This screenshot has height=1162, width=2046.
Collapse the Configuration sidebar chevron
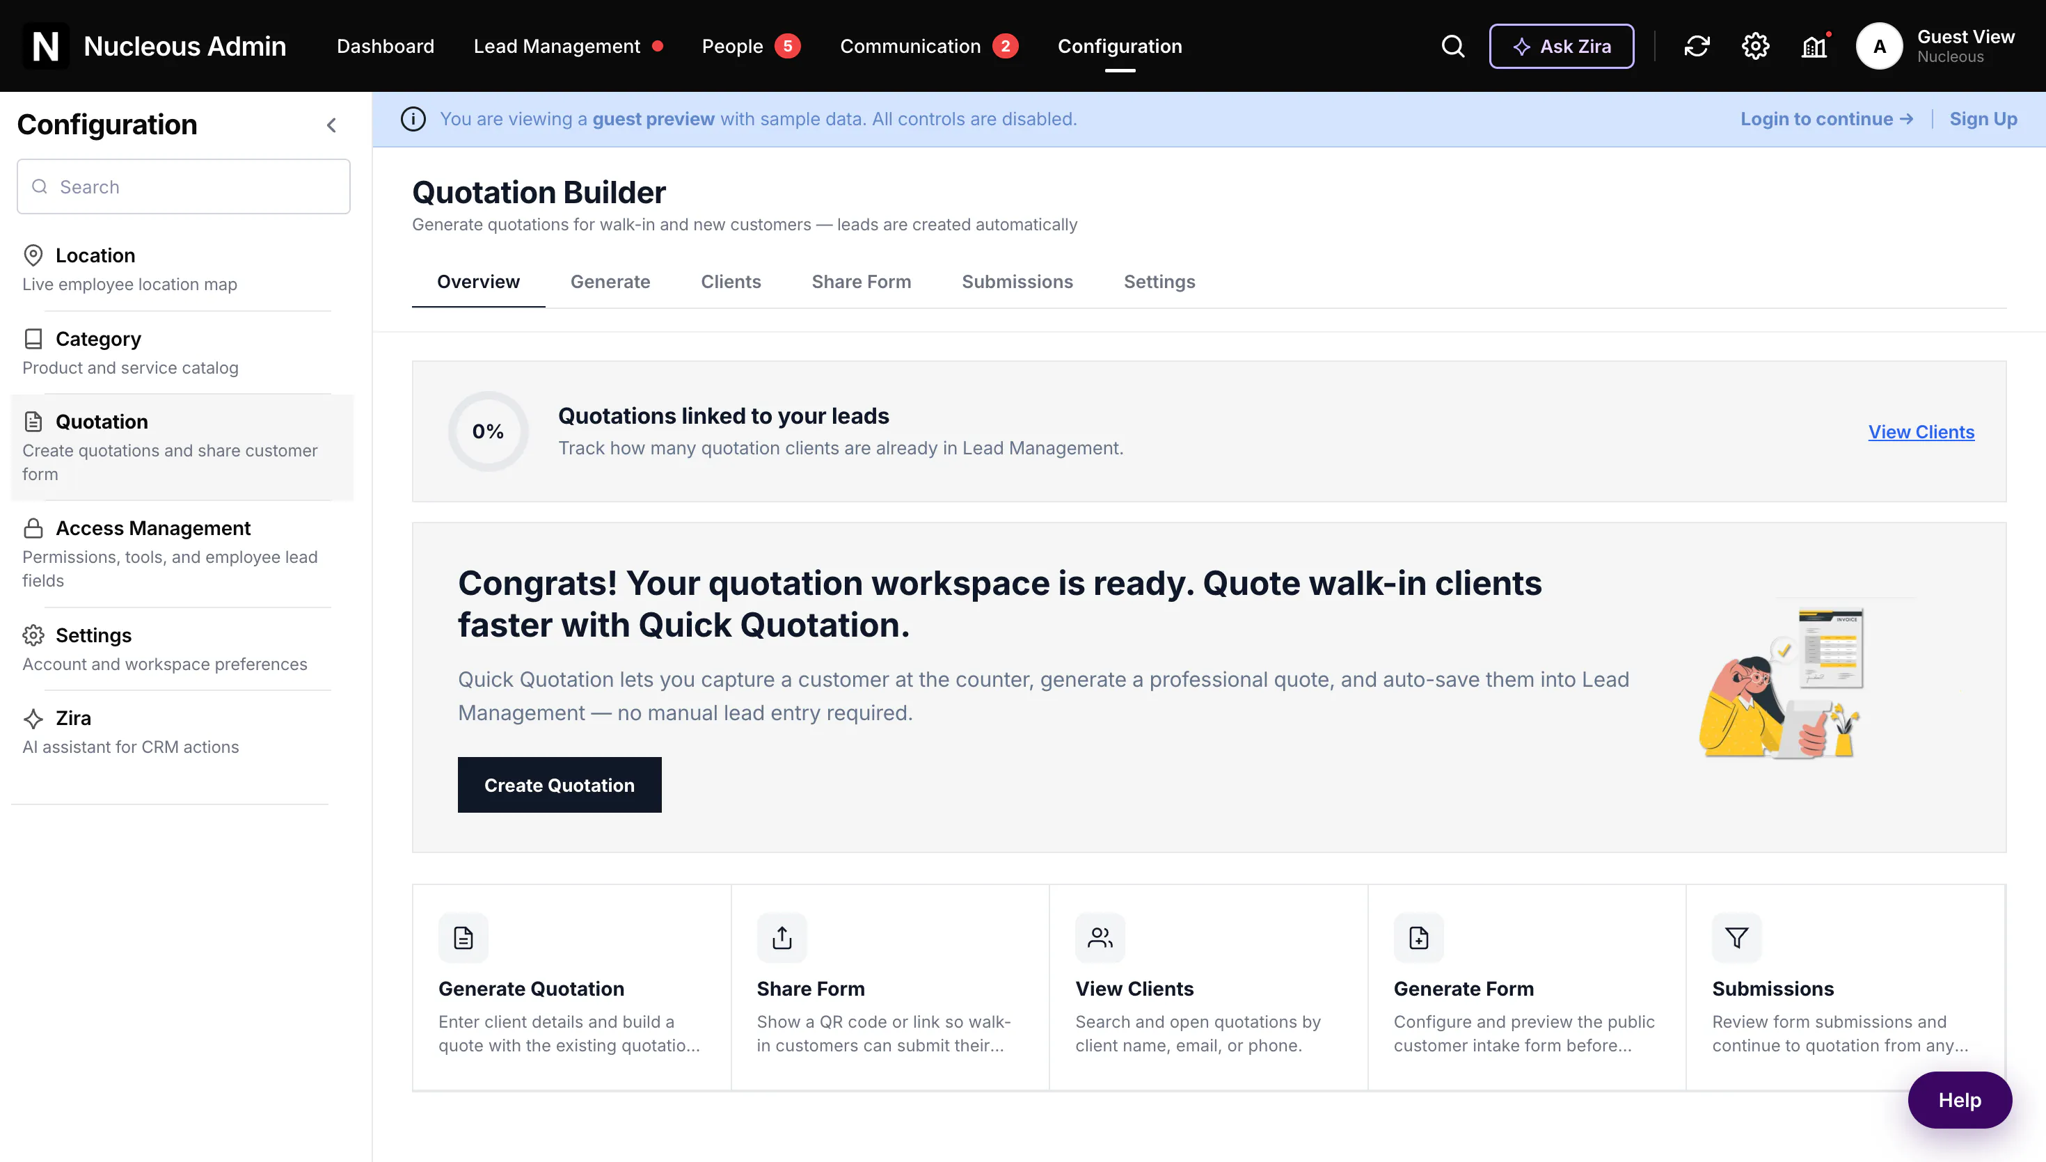pos(332,125)
